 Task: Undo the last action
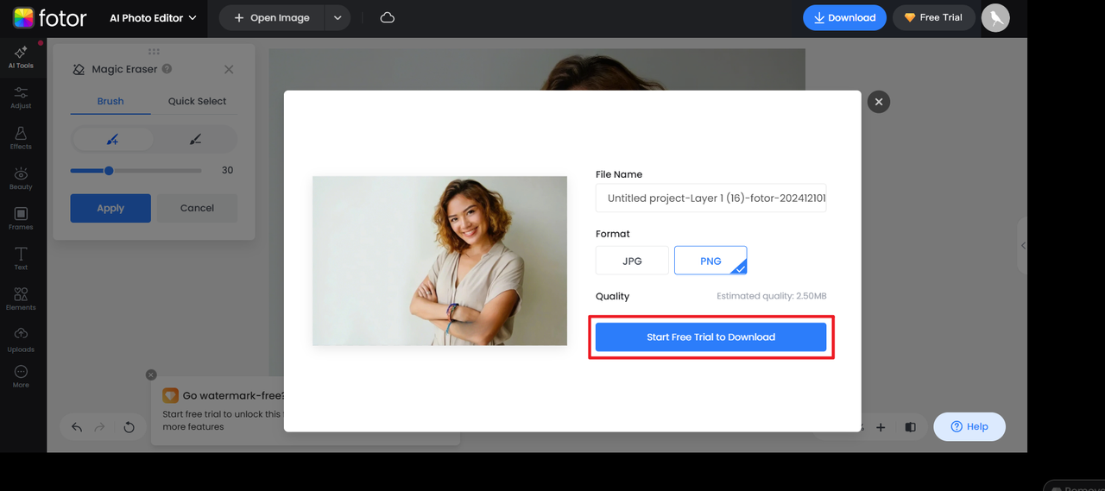77,427
